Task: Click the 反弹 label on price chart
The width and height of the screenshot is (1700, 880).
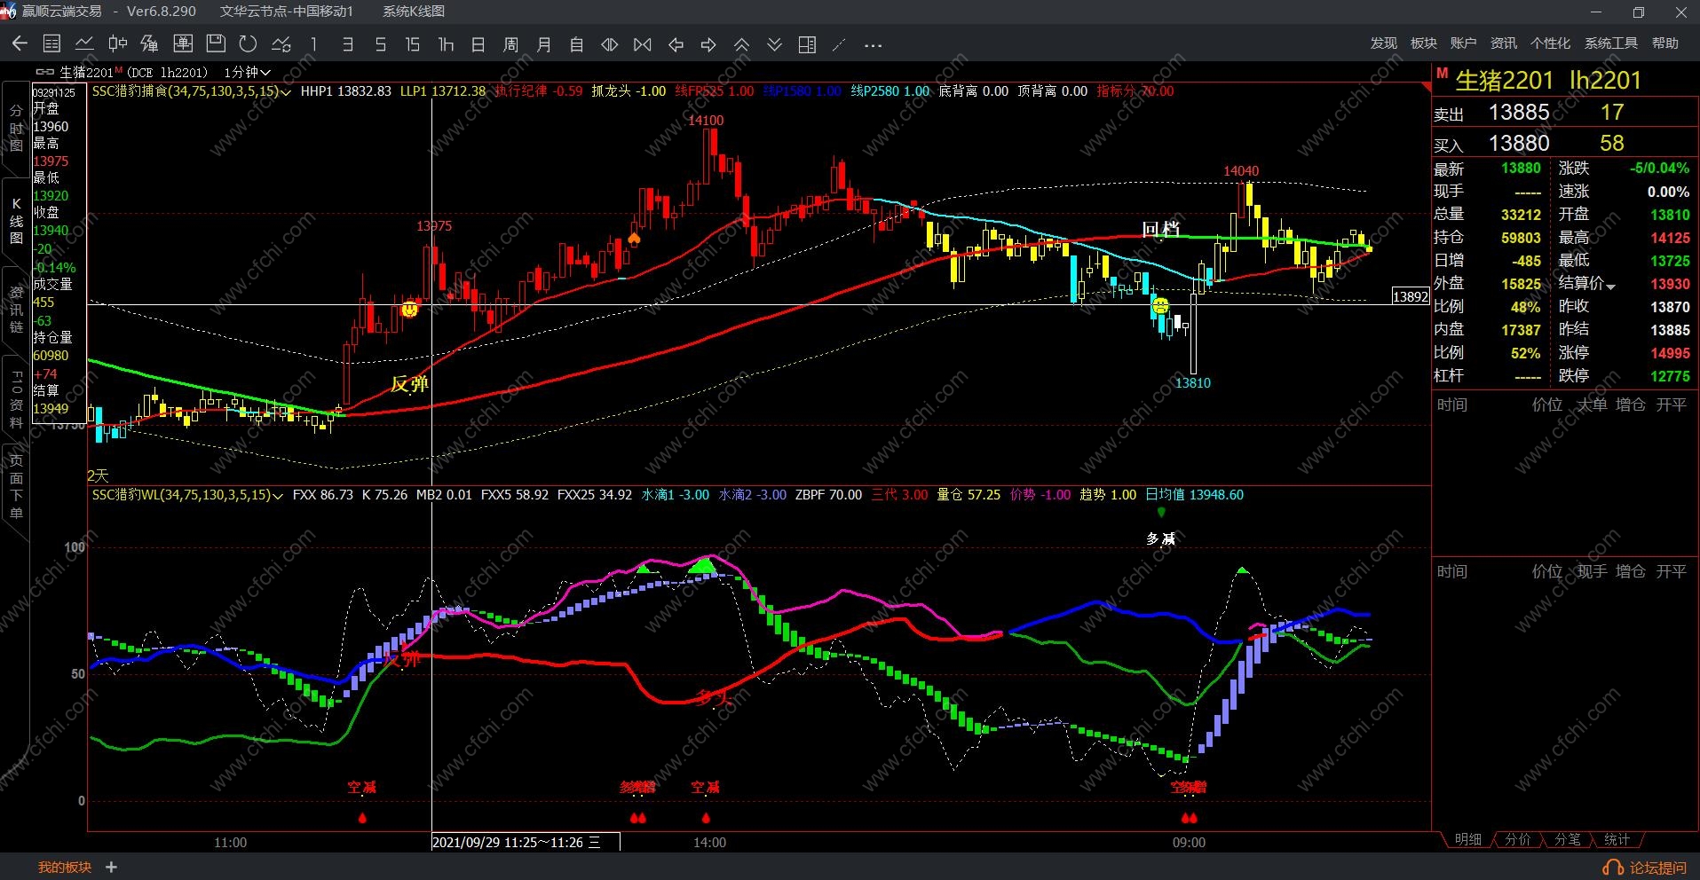Action: (410, 384)
